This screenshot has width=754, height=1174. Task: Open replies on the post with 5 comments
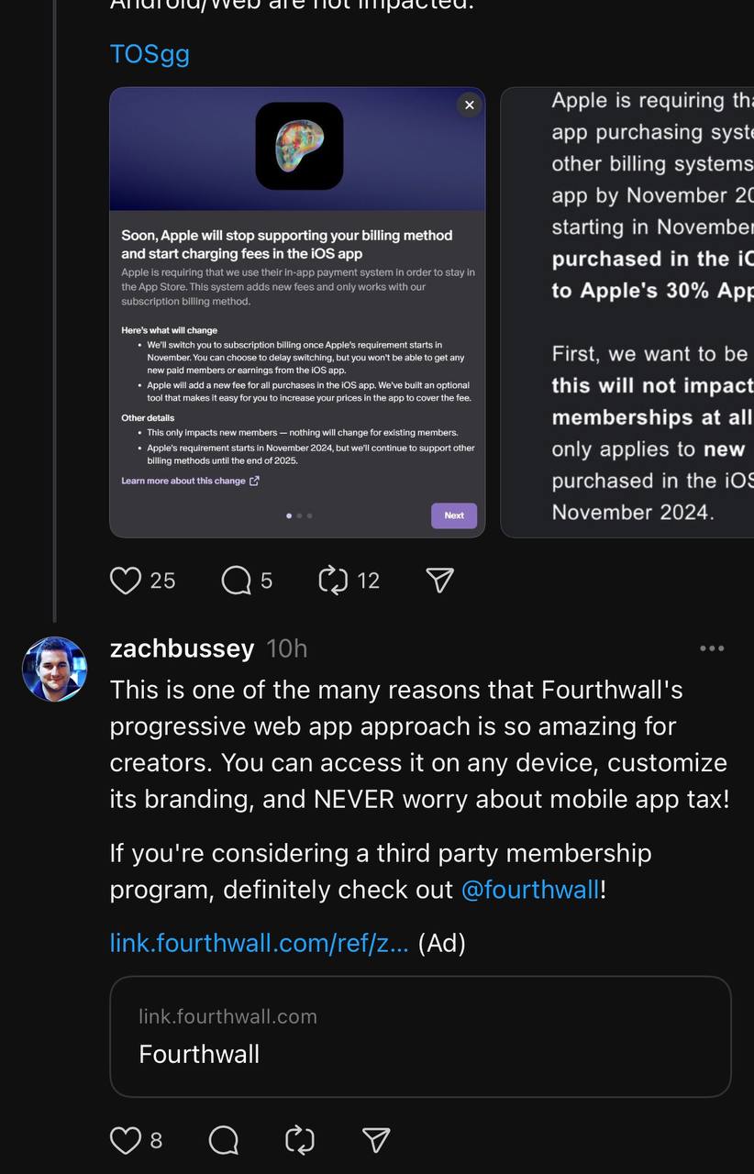[x=237, y=581]
